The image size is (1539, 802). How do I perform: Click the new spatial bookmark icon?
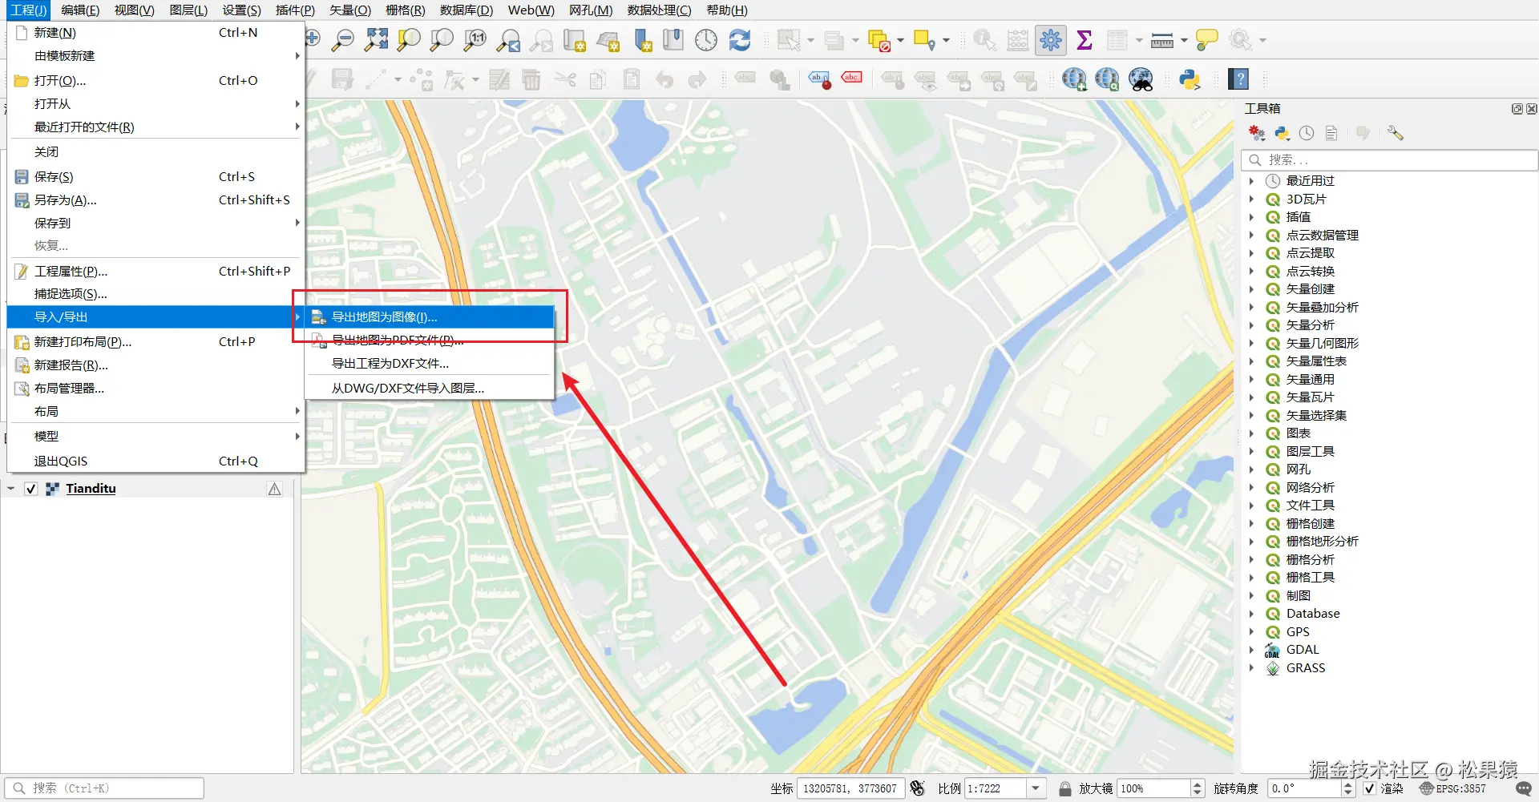pos(642,40)
